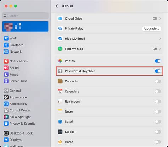This screenshot has height=147, width=168.
Task: Click the Siri & Spotlight label
Action: tap(20, 117)
